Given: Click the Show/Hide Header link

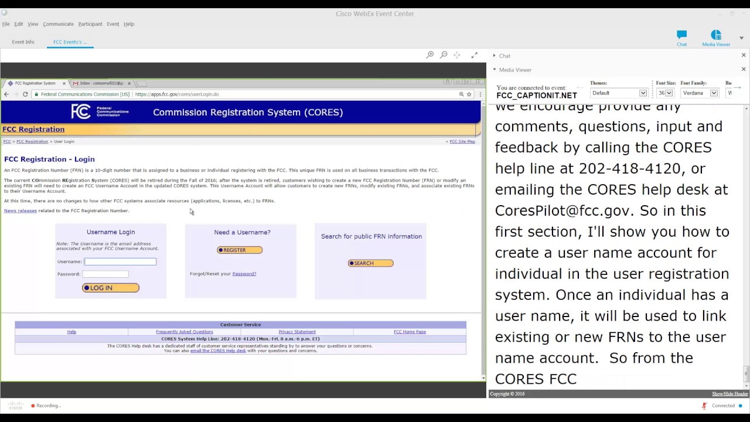Looking at the screenshot, I should pos(730,394).
